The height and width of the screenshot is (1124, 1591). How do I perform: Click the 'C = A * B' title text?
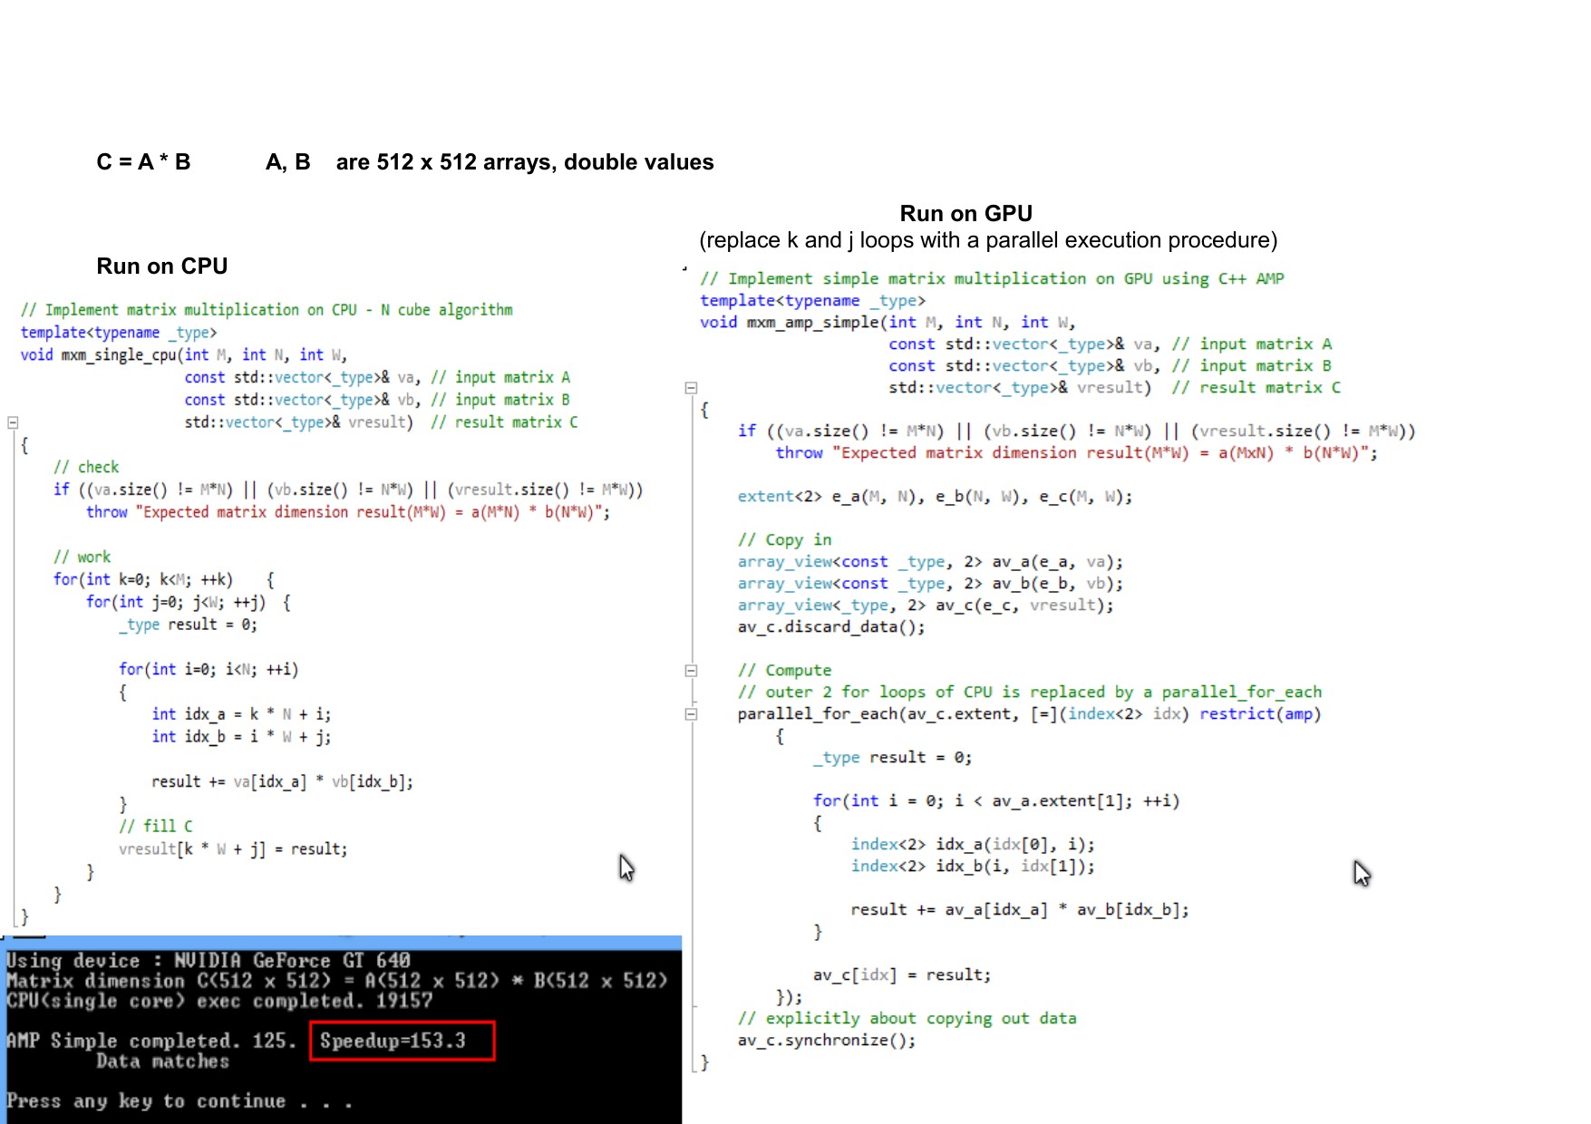coord(143,162)
